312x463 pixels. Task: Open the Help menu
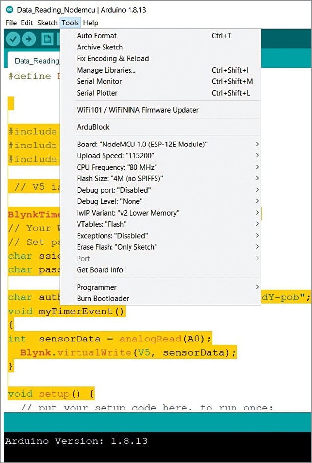(91, 23)
